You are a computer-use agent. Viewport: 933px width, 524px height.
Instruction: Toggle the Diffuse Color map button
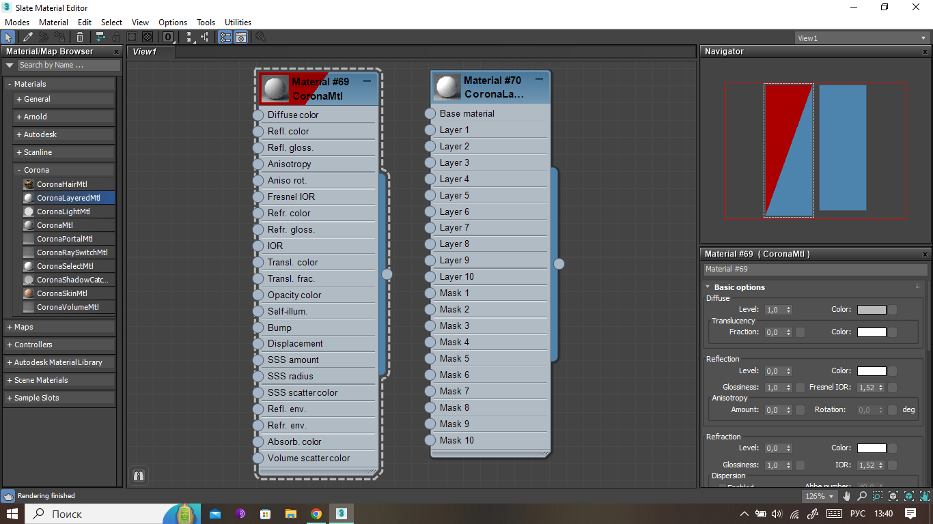point(893,310)
